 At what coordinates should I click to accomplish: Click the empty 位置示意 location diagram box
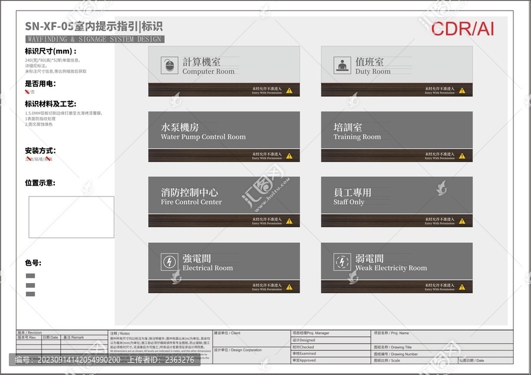[71, 217]
